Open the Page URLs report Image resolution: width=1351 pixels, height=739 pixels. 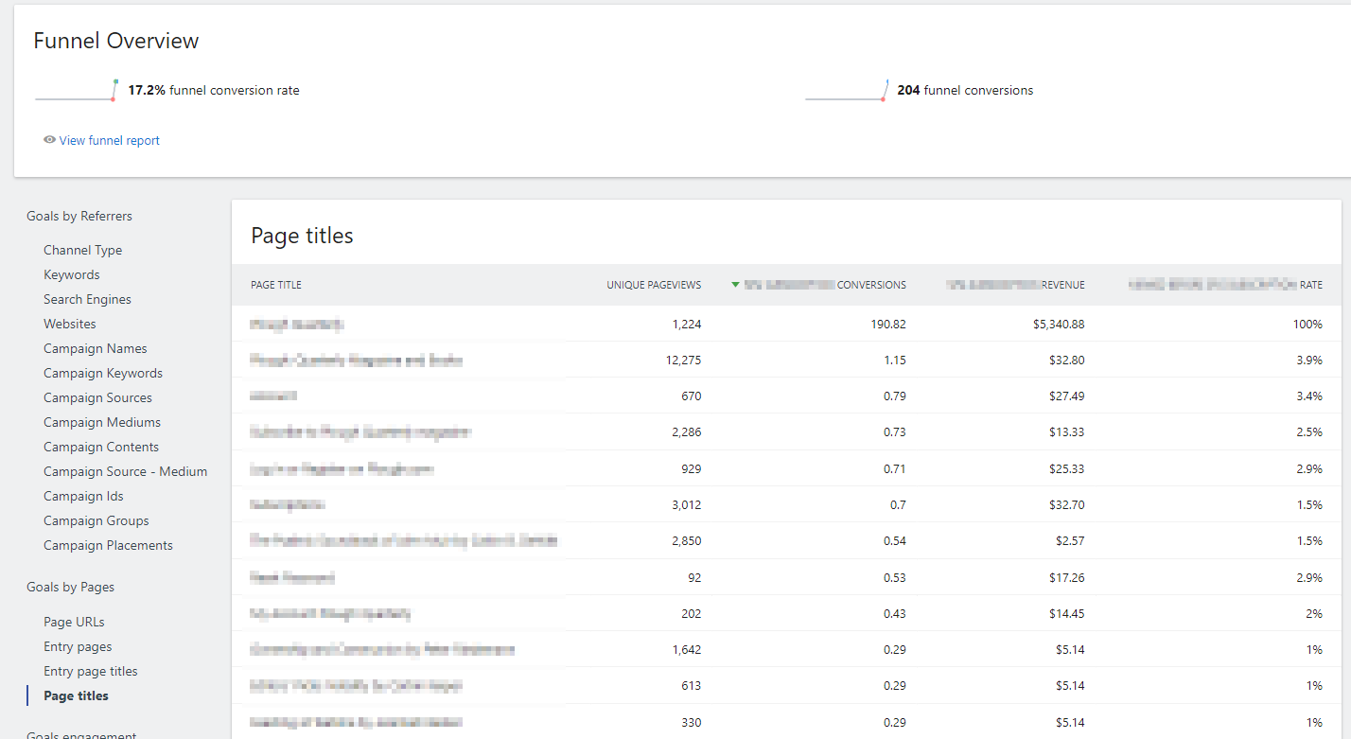74,622
